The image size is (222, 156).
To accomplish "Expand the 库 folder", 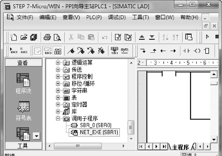I will coord(58,112).
